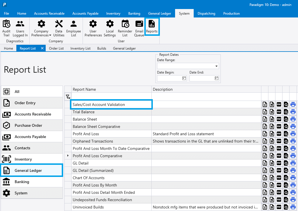Select the System report category in sidebar

tap(32, 193)
